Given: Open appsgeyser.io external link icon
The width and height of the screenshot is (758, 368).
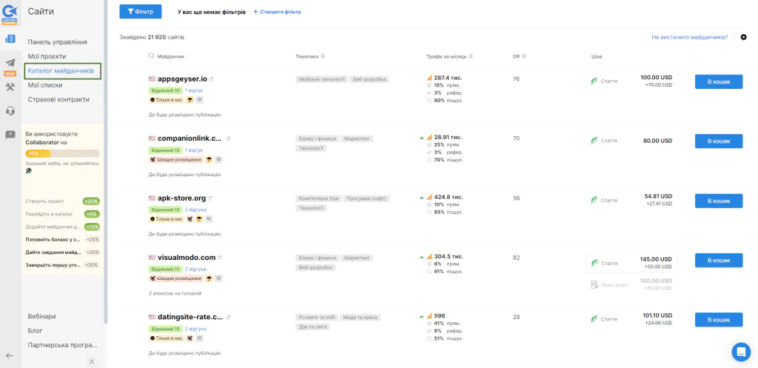Looking at the screenshot, I should point(211,78).
